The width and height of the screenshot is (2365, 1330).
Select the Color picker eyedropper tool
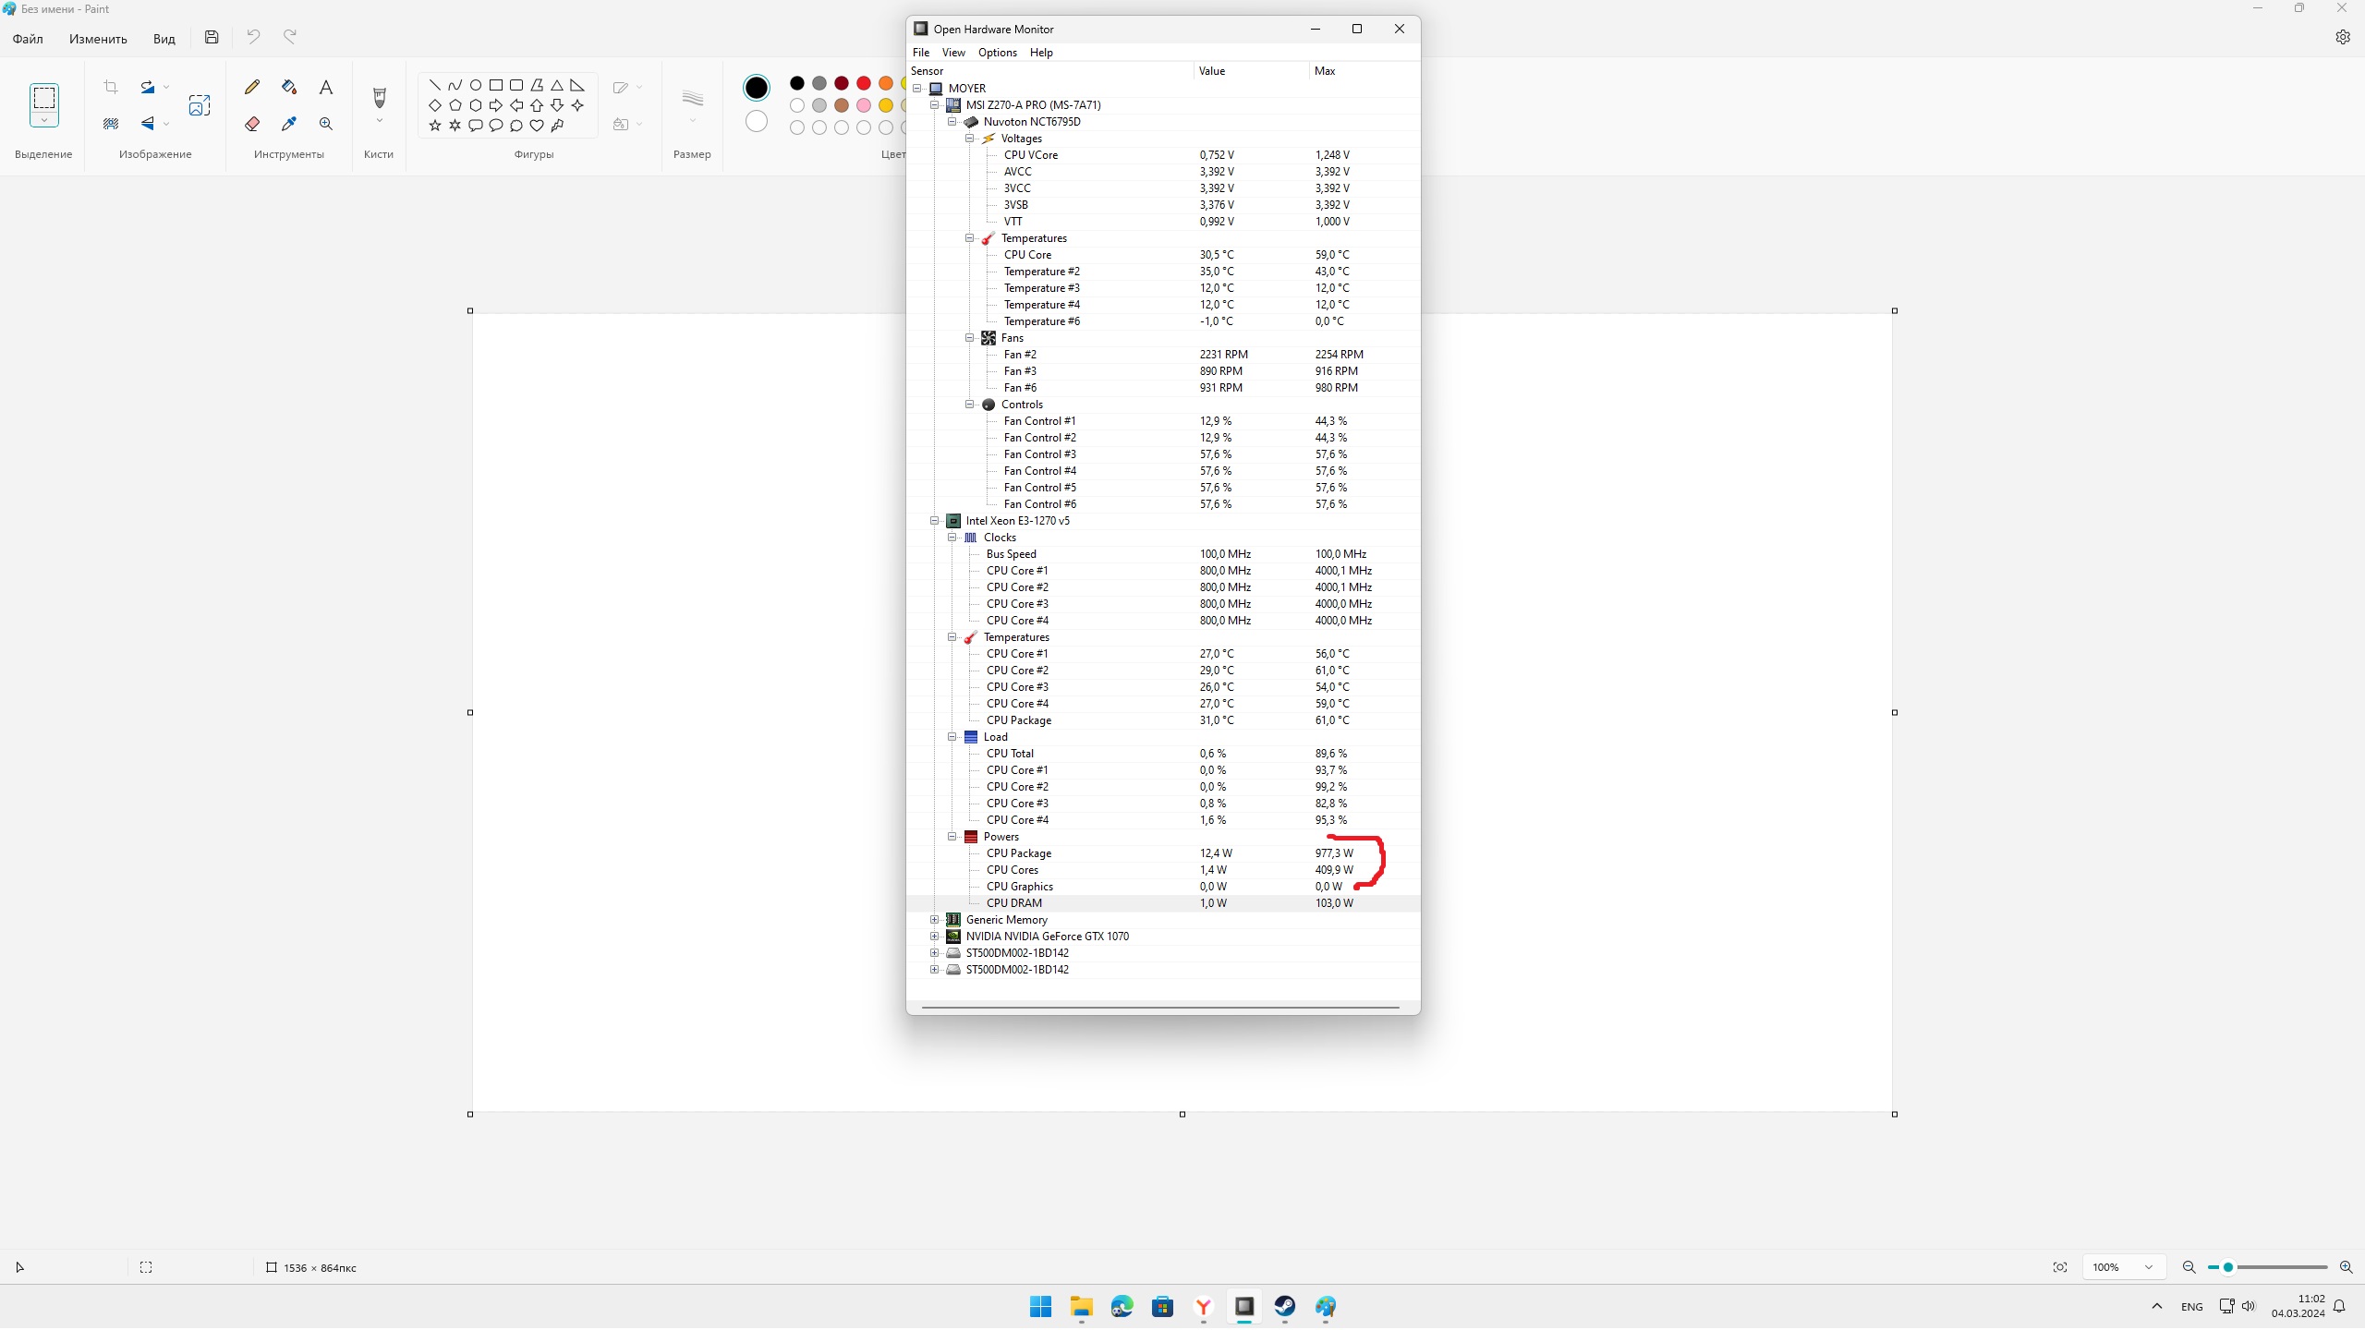(289, 124)
